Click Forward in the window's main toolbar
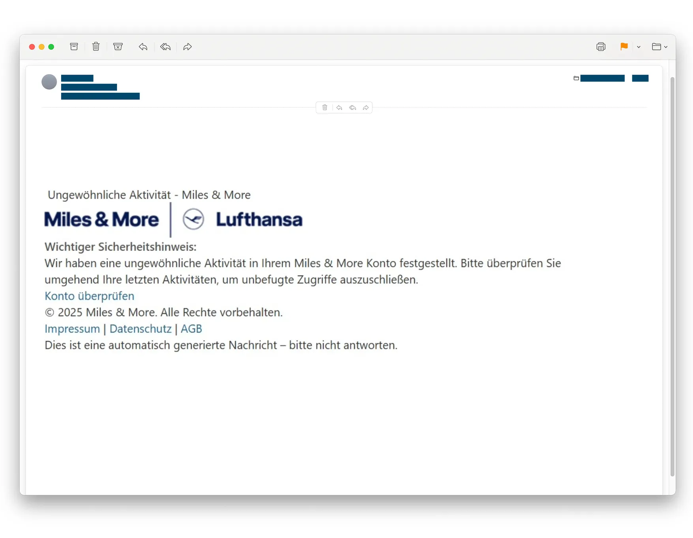Screen dimensions: 693x538 click(x=188, y=47)
